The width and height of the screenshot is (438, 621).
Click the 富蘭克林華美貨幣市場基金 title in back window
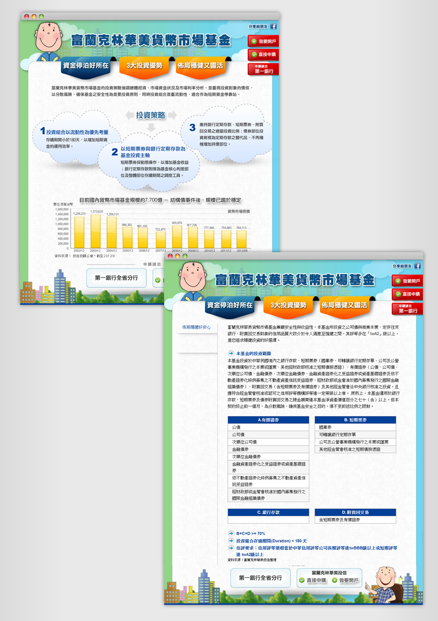pyautogui.click(x=150, y=40)
